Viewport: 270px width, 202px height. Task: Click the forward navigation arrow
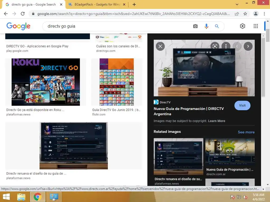coord(14,14)
